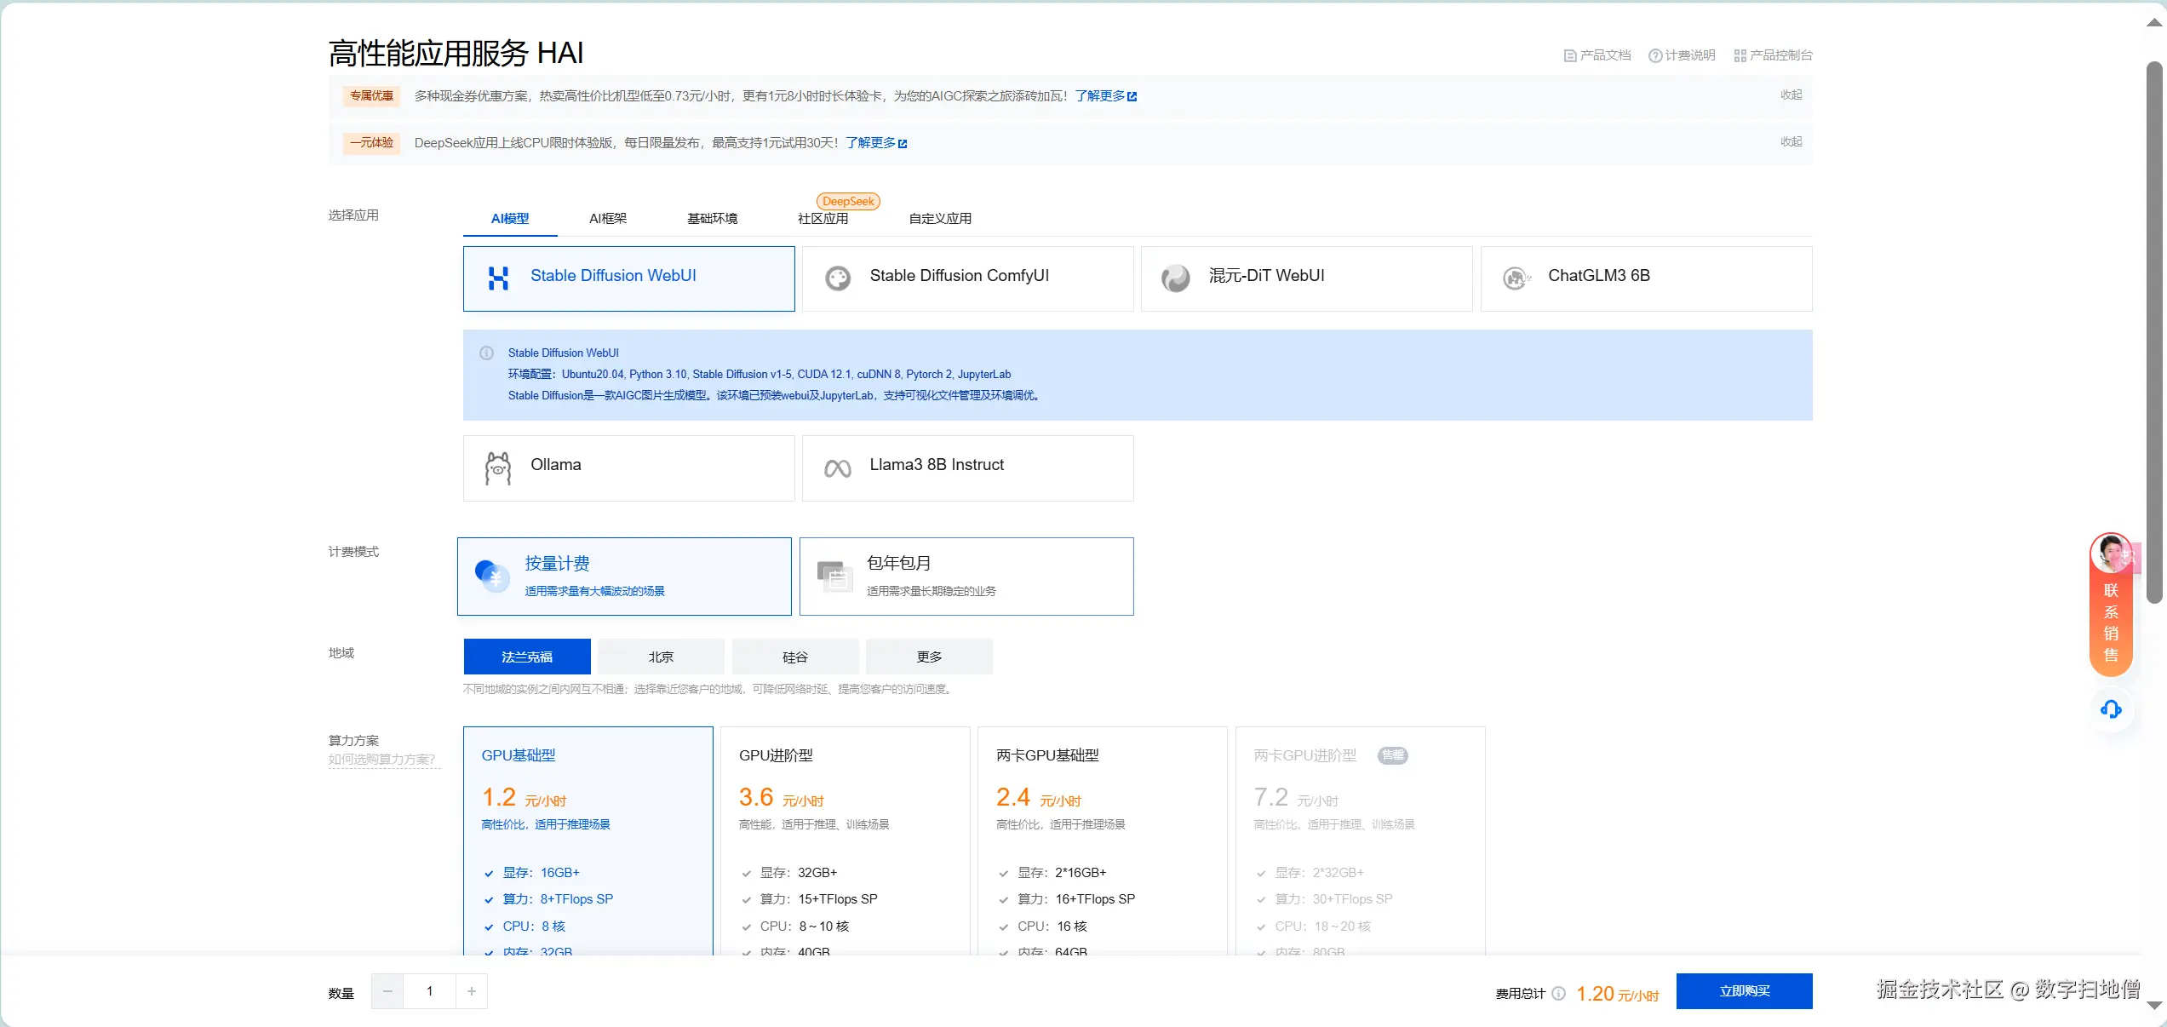Click the 联系销售 floating button
2167x1027 pixels.
tap(2111, 605)
